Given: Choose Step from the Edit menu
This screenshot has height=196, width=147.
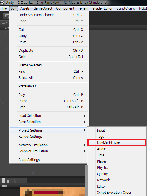Looking at the screenshot, I should click(x=49, y=107).
